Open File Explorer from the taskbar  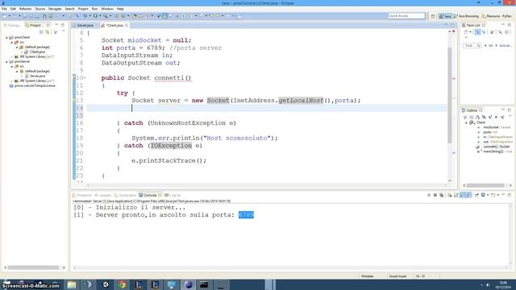72,284
